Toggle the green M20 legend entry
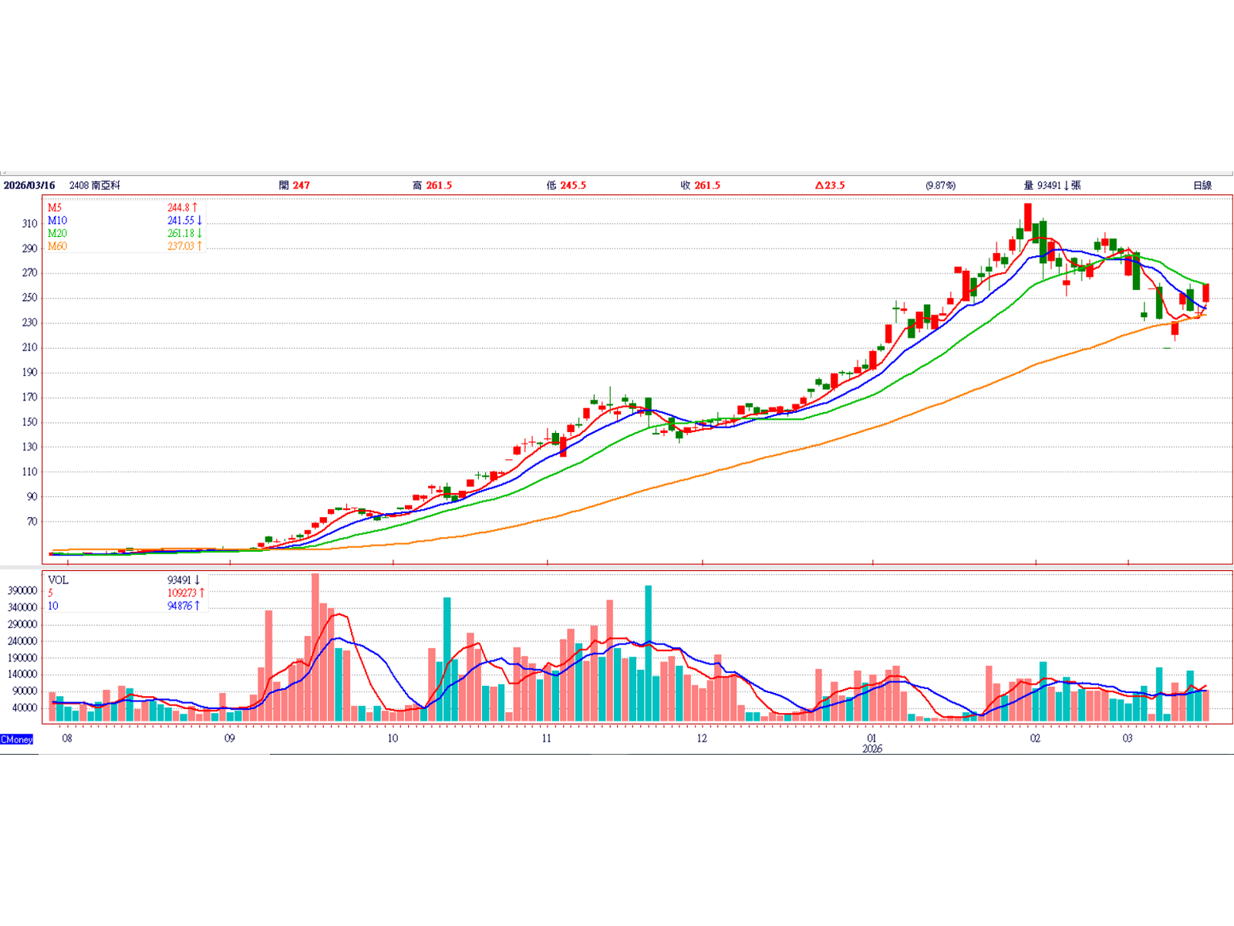The image size is (1234, 926). (57, 233)
